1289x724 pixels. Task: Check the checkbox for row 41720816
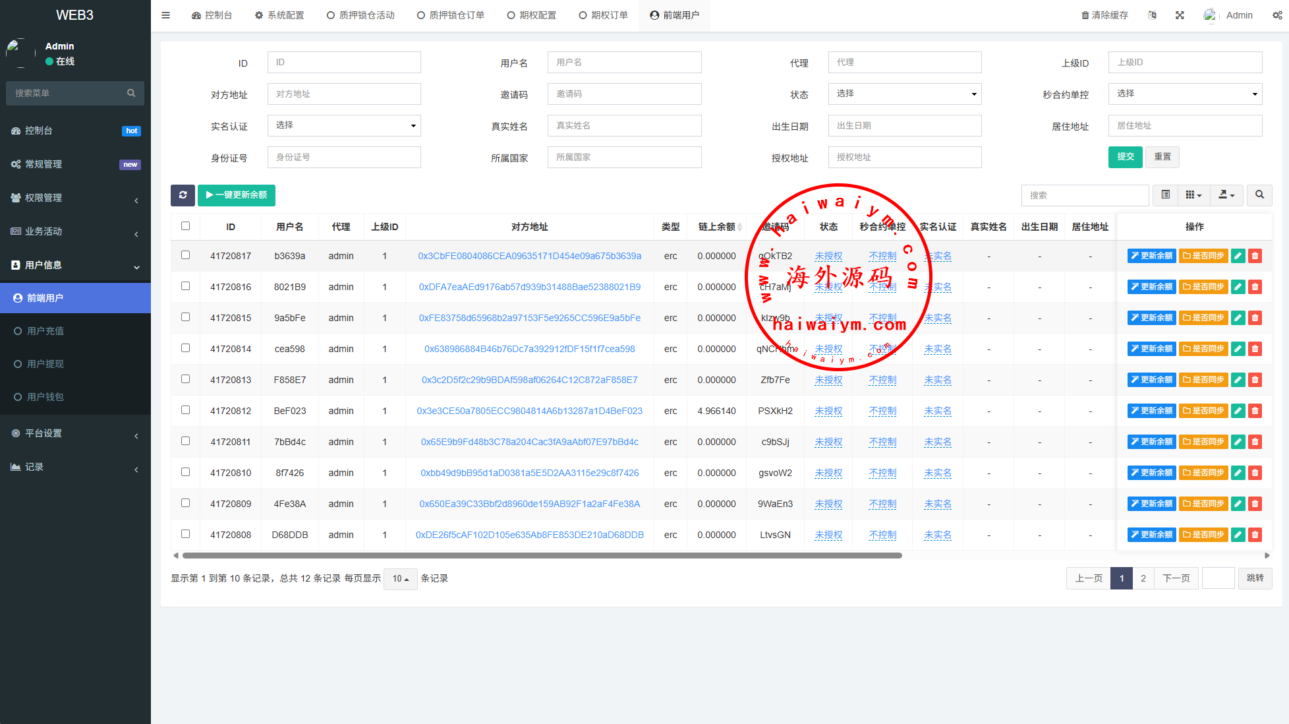click(x=185, y=286)
